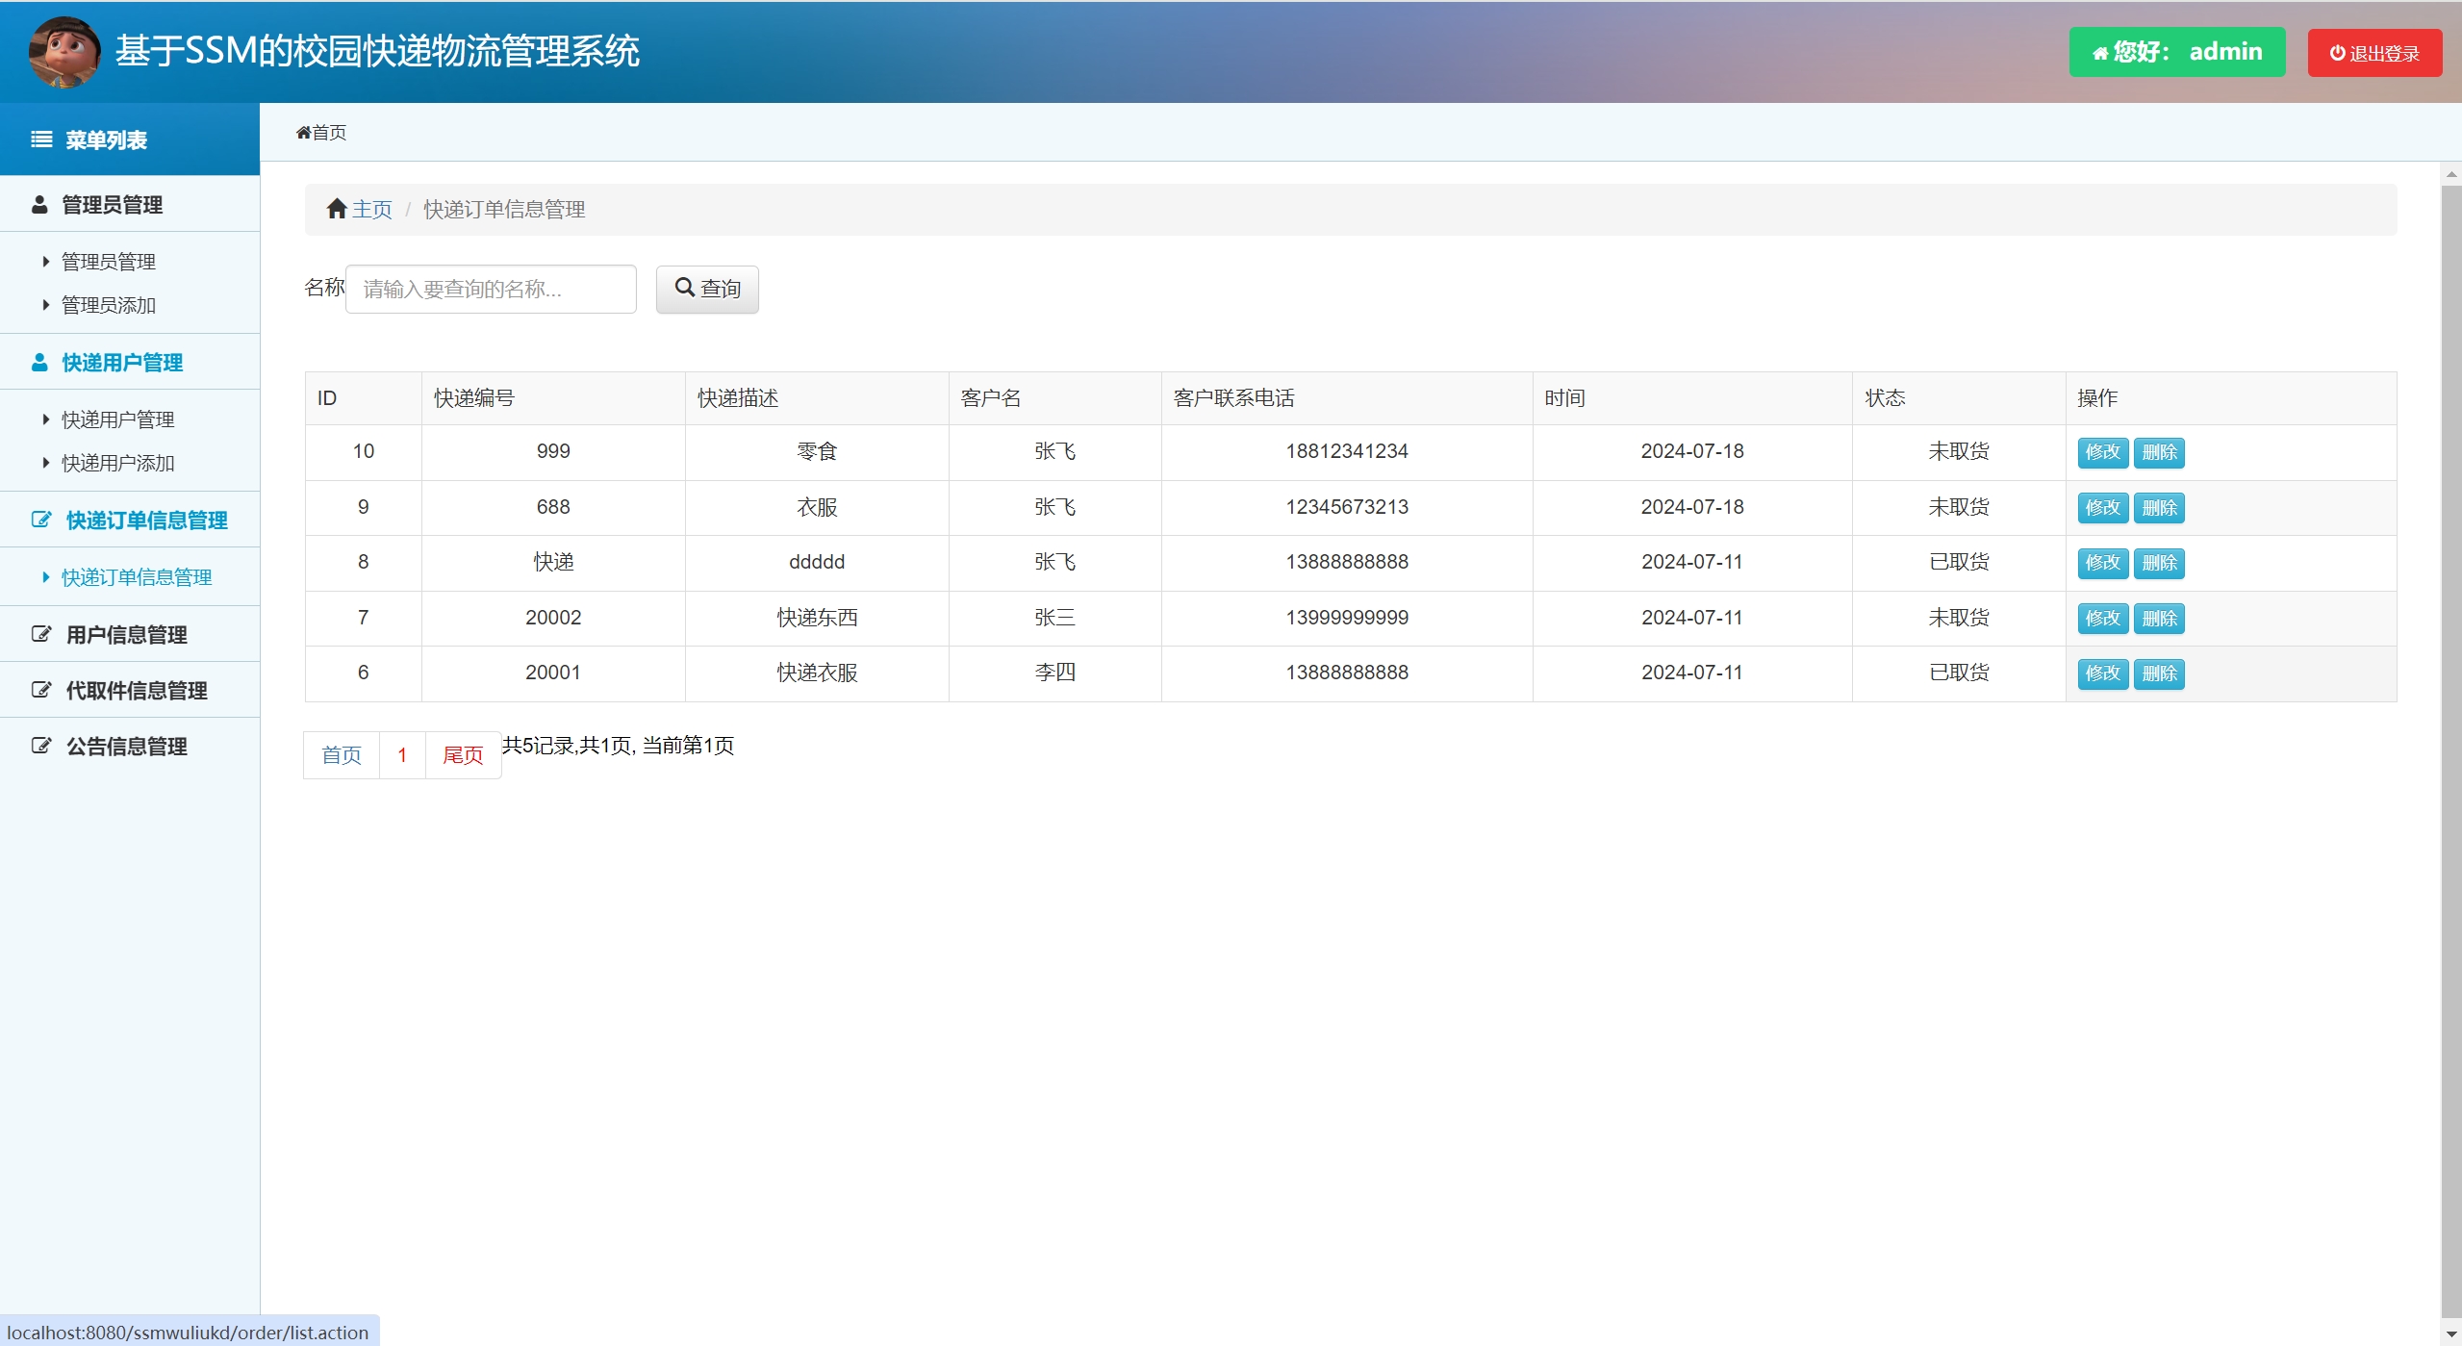Focus the 名称 search input field
The image size is (2462, 1346).
(491, 290)
